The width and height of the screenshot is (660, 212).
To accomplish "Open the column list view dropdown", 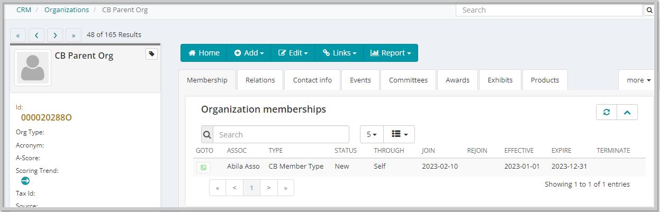I will click(x=399, y=134).
